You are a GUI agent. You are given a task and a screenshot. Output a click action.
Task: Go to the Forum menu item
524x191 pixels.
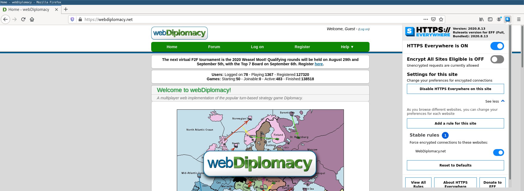click(214, 47)
